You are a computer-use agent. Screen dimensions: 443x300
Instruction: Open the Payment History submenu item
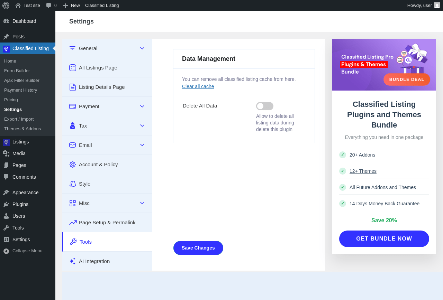coord(28,90)
